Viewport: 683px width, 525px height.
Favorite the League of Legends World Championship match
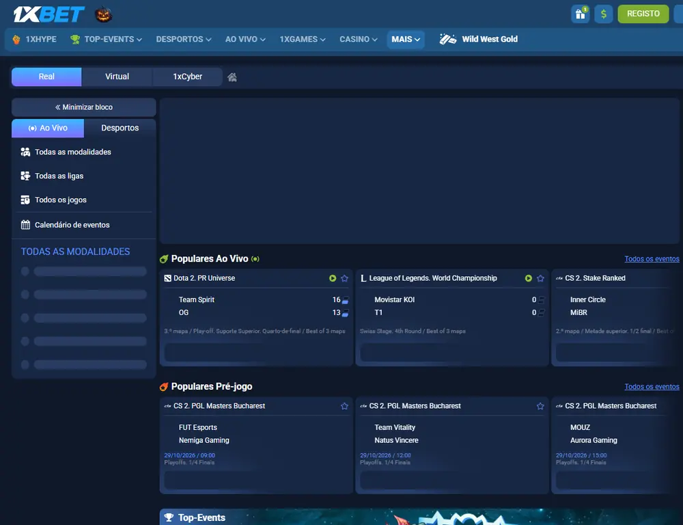click(540, 278)
